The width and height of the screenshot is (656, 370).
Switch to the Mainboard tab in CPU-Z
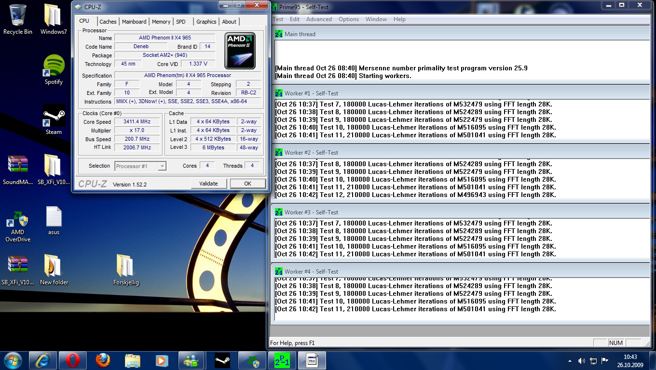pyautogui.click(x=134, y=22)
